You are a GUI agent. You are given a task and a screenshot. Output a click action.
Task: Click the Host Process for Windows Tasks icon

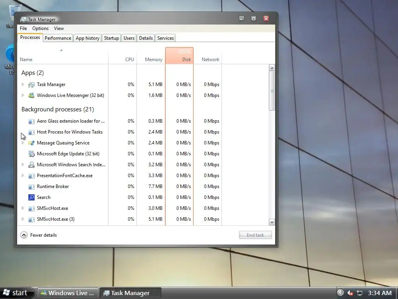[x=31, y=132]
